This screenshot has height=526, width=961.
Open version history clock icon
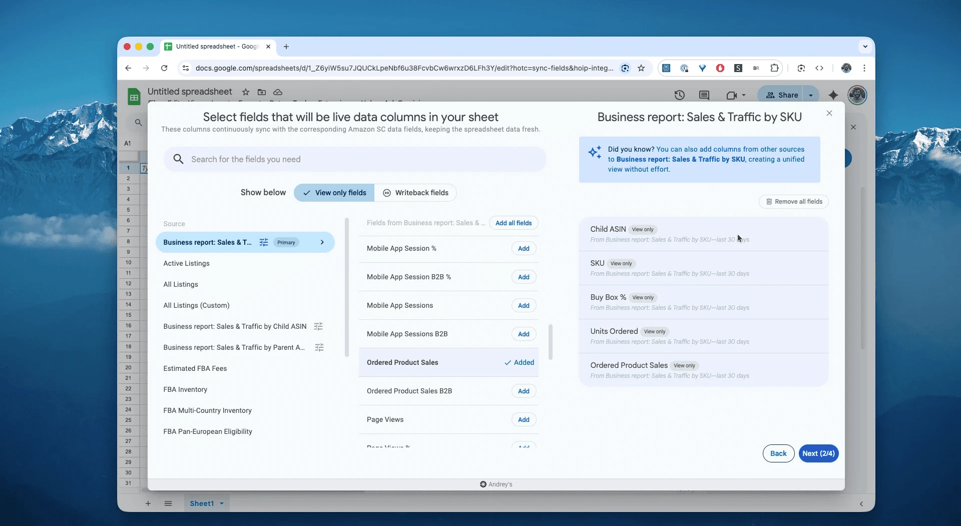point(679,95)
